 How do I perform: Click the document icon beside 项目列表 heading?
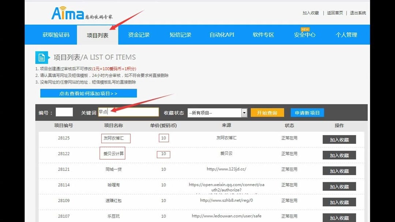click(x=41, y=57)
